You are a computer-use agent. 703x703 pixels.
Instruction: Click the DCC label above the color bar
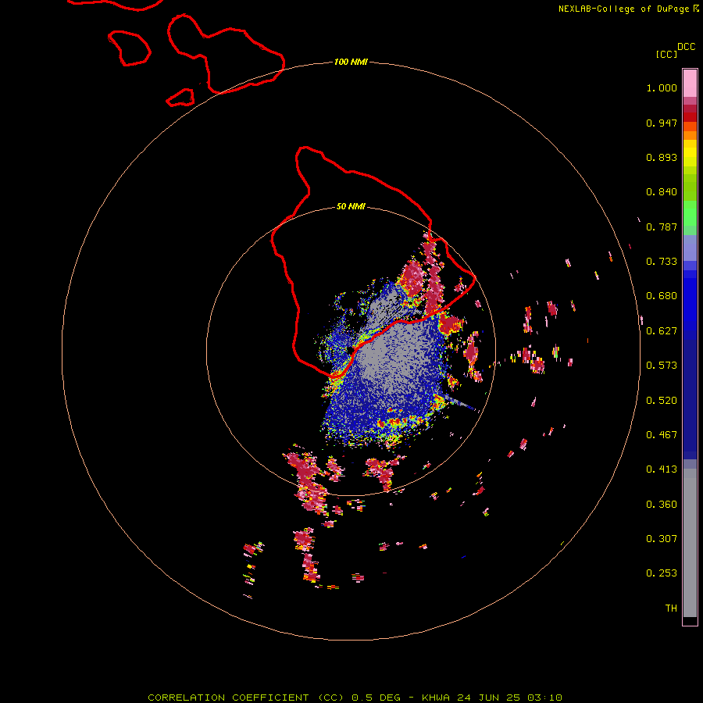(x=686, y=47)
